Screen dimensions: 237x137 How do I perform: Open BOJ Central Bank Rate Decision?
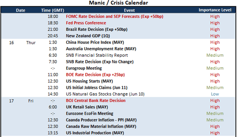pos(96,100)
